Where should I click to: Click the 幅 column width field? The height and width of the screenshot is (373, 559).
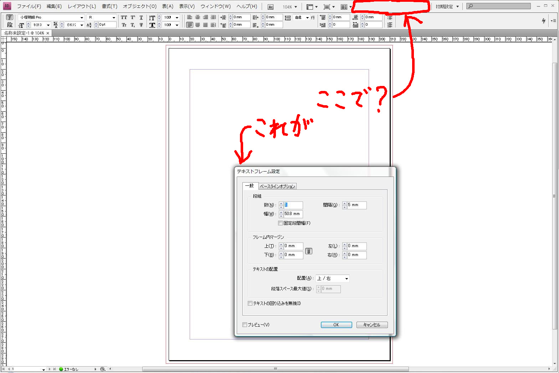coord(293,214)
